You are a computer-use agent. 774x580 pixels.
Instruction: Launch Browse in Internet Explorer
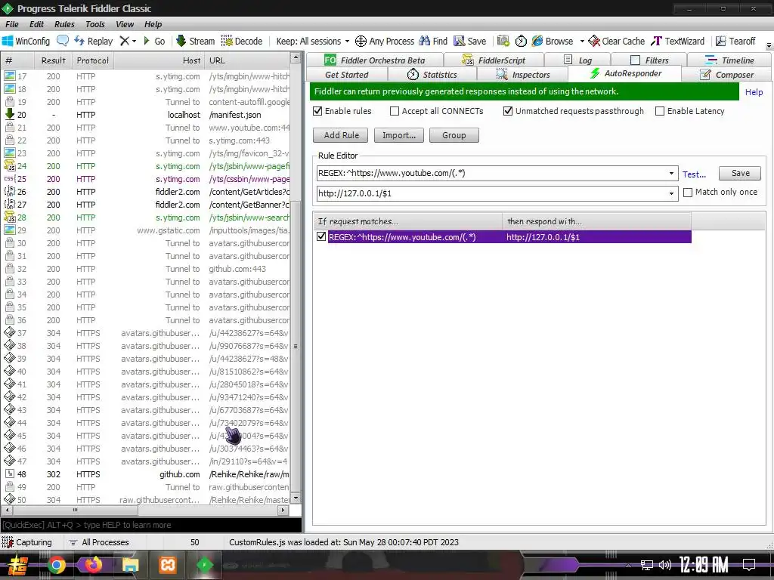[553, 41]
